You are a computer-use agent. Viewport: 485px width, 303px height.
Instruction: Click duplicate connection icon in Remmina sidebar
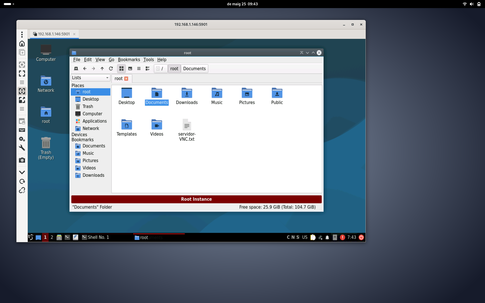22,53
